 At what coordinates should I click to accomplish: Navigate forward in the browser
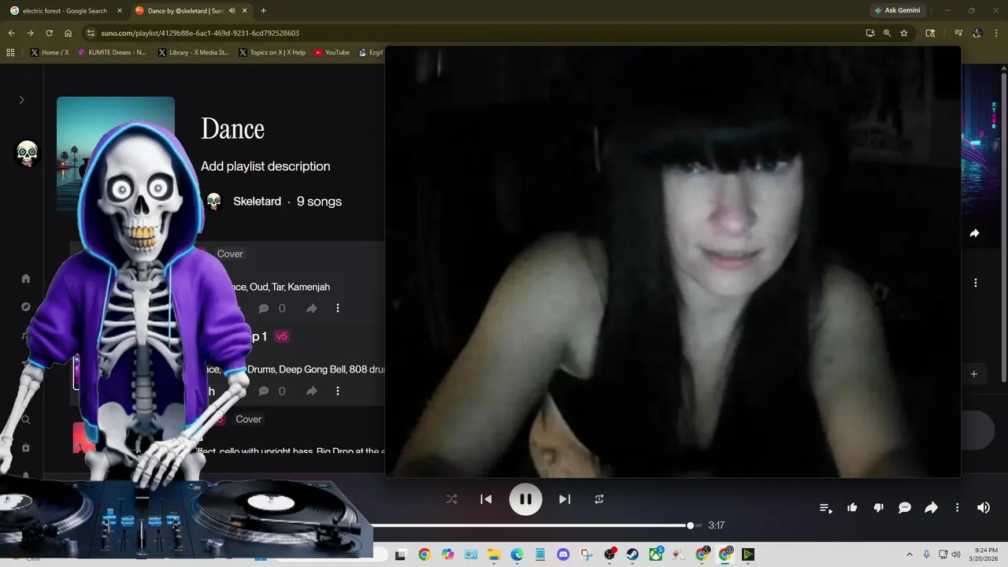pyautogui.click(x=30, y=33)
